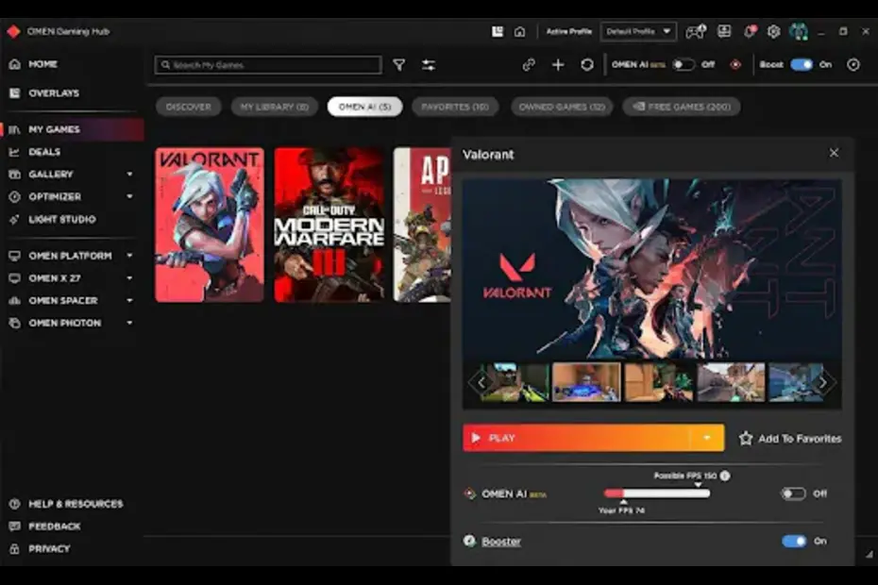
Task: Open the settings gear icon
Action: point(773,31)
